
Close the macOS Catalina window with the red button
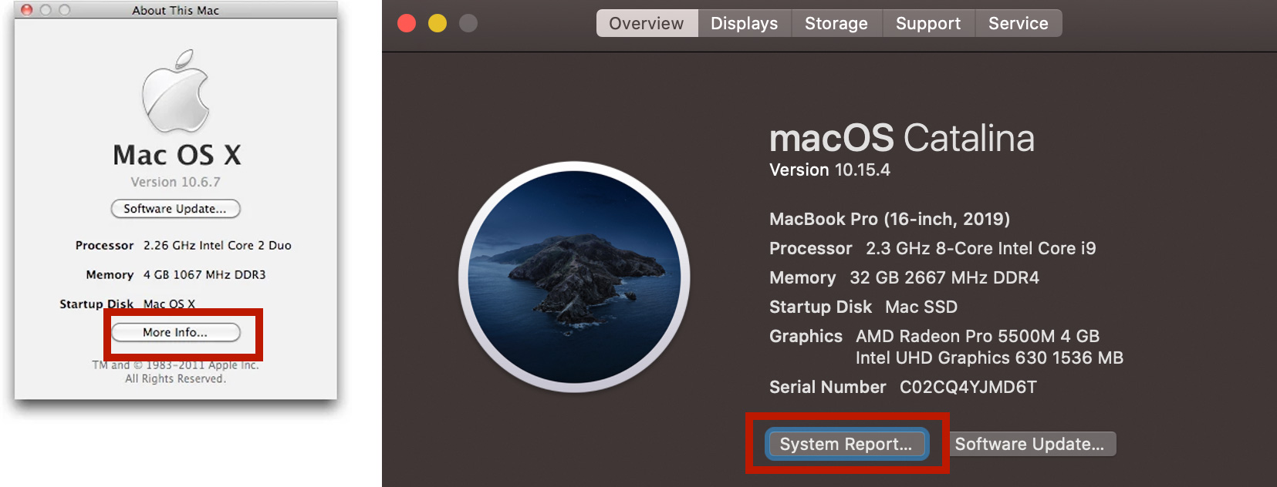click(x=407, y=24)
